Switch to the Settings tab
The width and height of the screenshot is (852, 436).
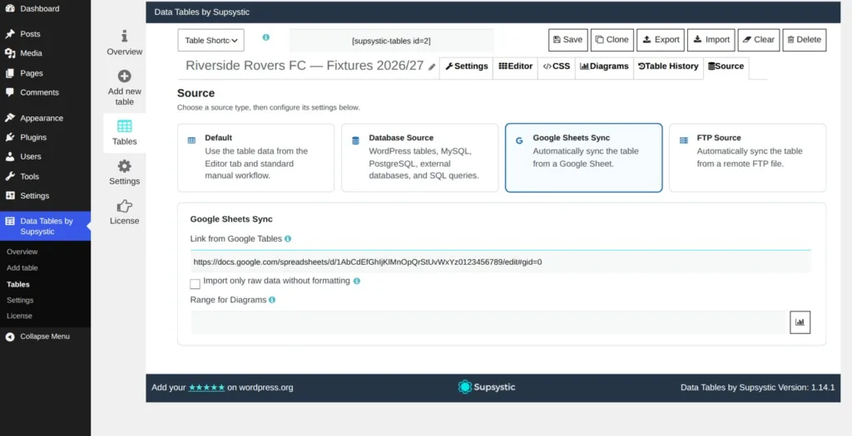(x=466, y=66)
